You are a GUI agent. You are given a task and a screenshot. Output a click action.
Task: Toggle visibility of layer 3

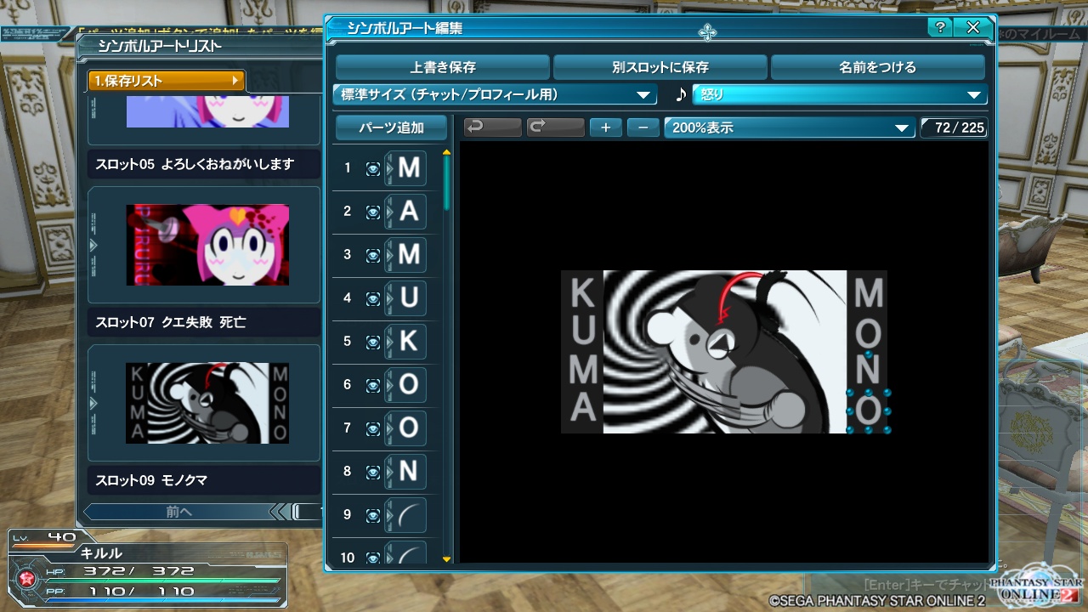point(372,256)
